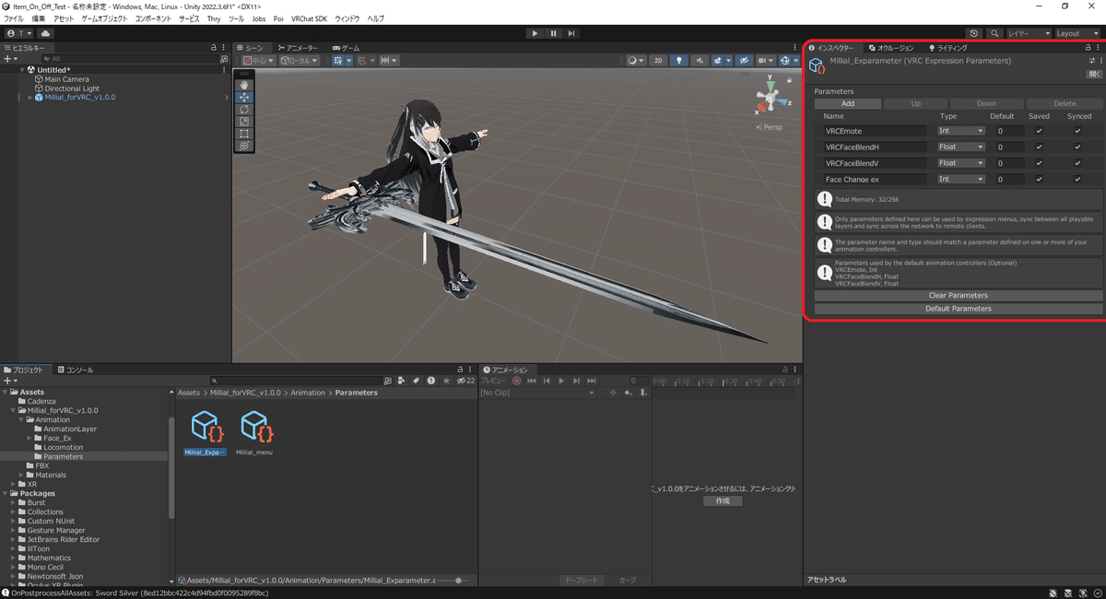Click the animation record button
This screenshot has height=599, width=1106.
[516, 381]
